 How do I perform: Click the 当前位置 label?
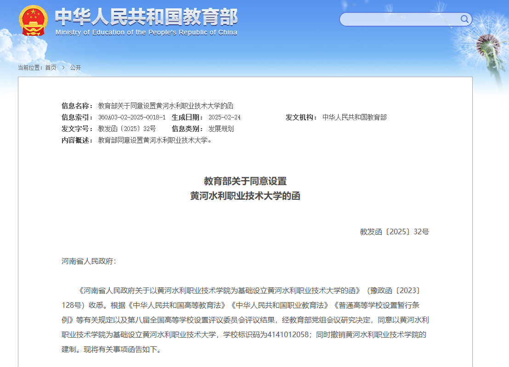(x=30, y=68)
